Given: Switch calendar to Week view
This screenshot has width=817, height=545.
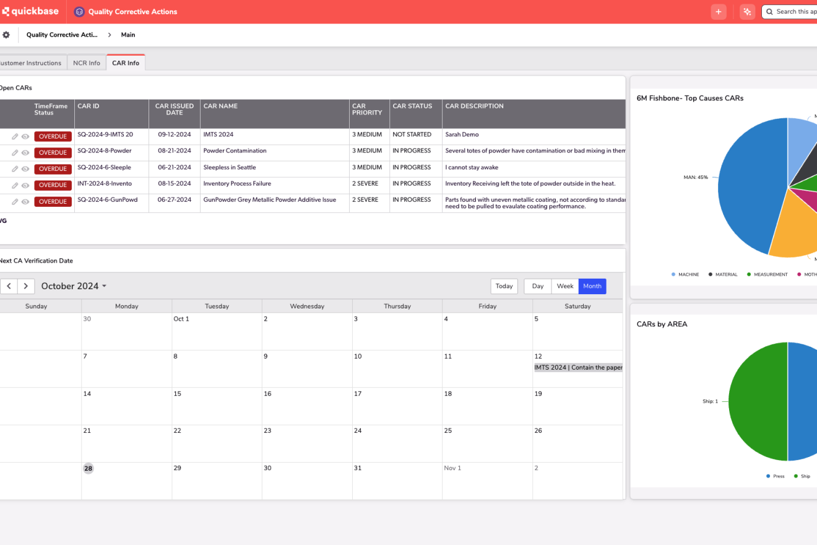Looking at the screenshot, I should coord(564,286).
